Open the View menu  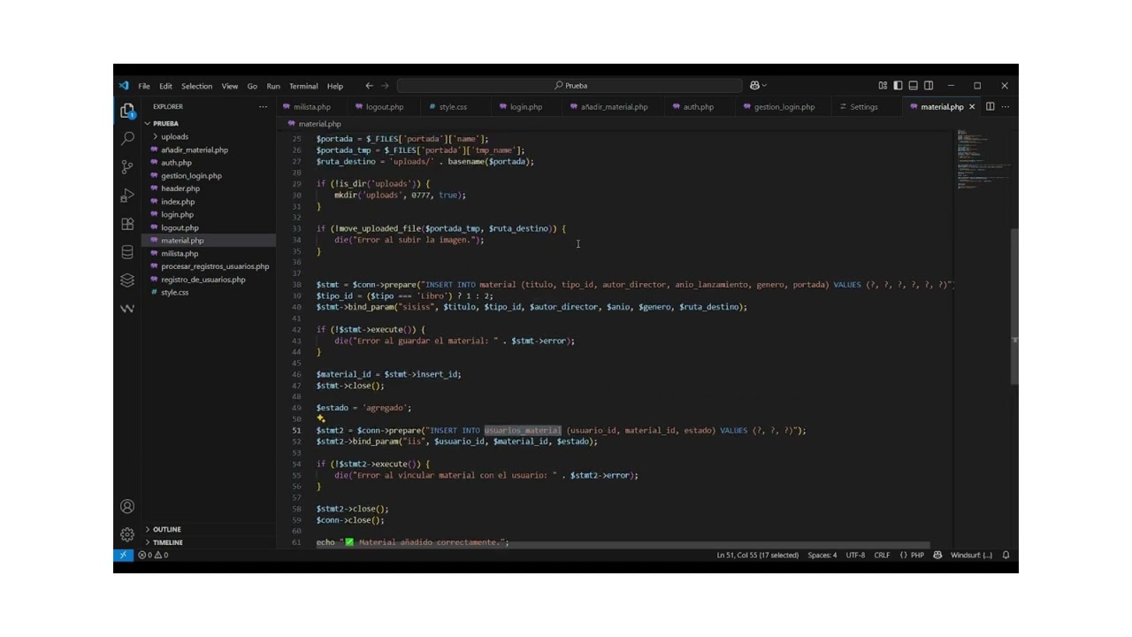[230, 86]
